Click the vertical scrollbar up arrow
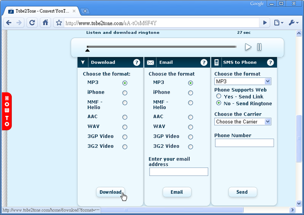 tap(299, 33)
